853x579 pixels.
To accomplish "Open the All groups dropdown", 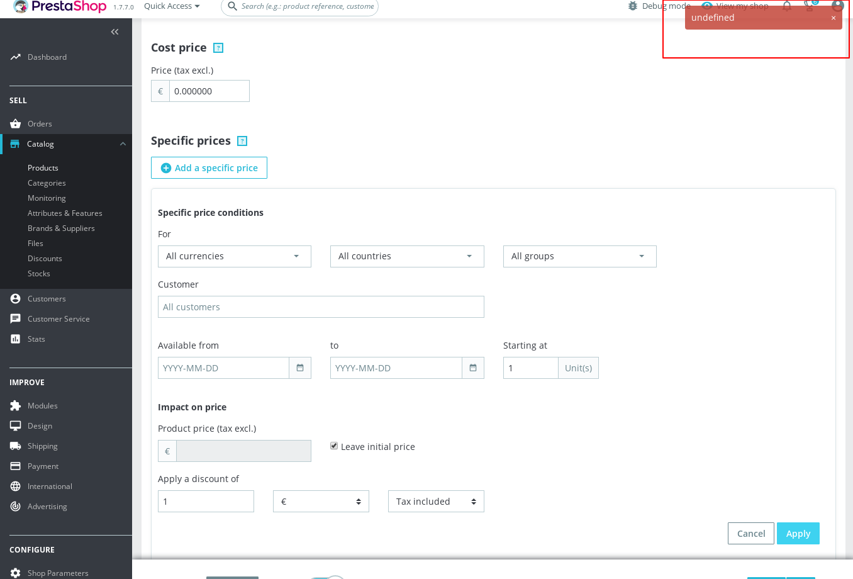I will pos(579,256).
